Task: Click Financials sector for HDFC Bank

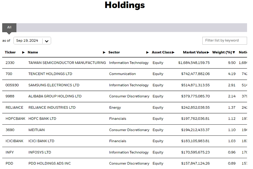Action: point(118,119)
